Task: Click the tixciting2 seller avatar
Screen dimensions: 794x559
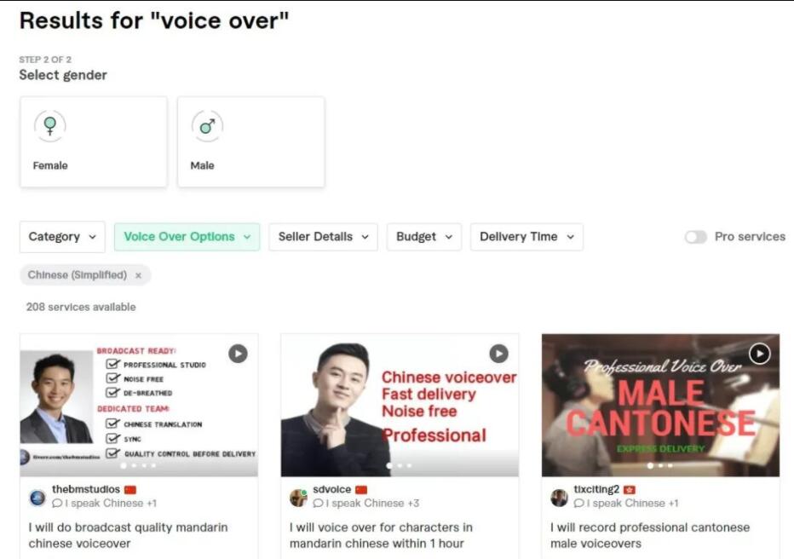Action: click(559, 498)
